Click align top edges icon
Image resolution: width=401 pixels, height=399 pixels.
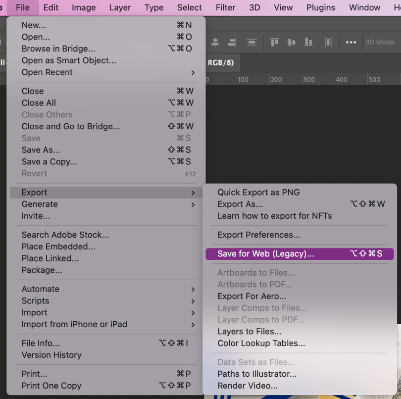pyautogui.click(x=274, y=42)
